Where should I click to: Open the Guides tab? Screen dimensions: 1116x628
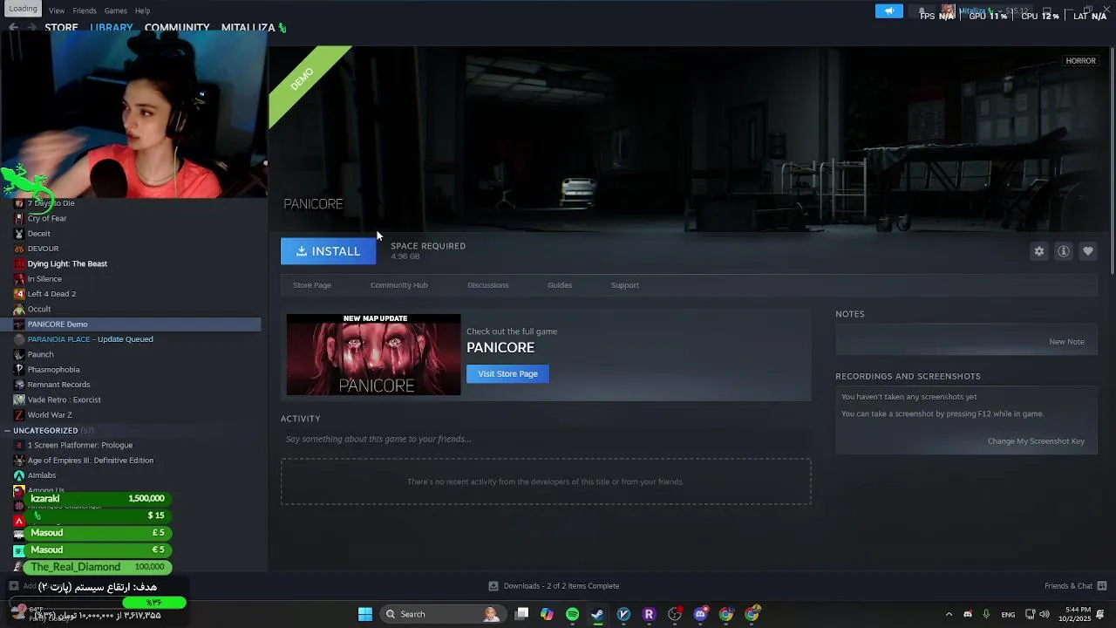pos(560,285)
